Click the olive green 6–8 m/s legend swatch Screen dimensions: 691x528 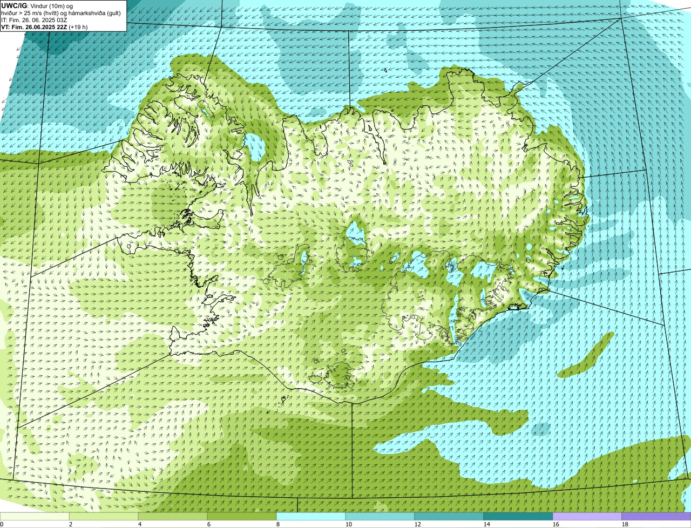pyautogui.click(x=242, y=516)
